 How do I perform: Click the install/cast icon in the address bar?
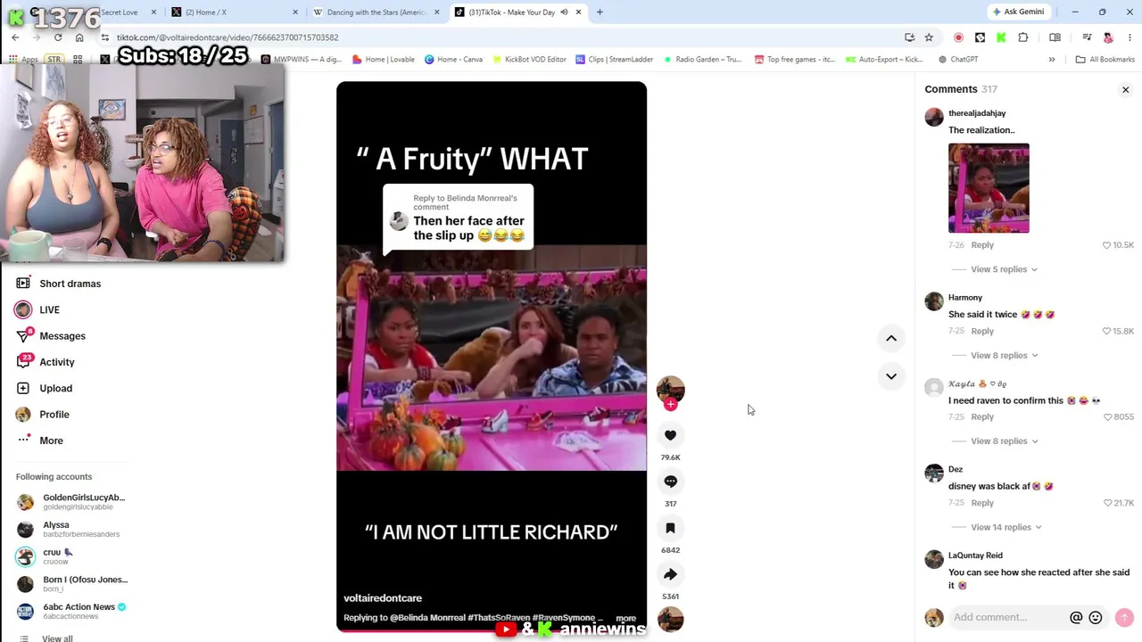click(x=909, y=37)
